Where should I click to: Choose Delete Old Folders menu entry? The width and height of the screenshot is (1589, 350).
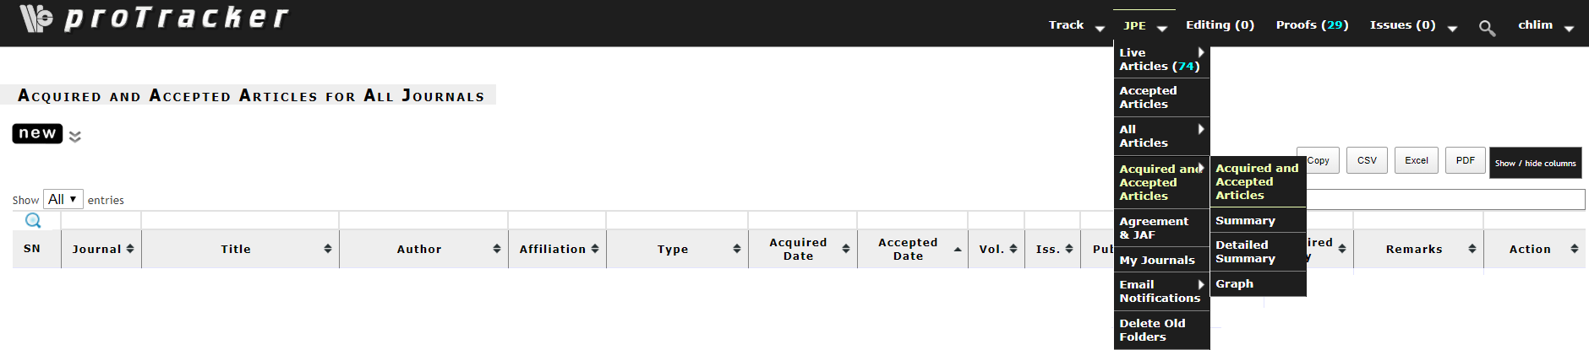coord(1152,330)
